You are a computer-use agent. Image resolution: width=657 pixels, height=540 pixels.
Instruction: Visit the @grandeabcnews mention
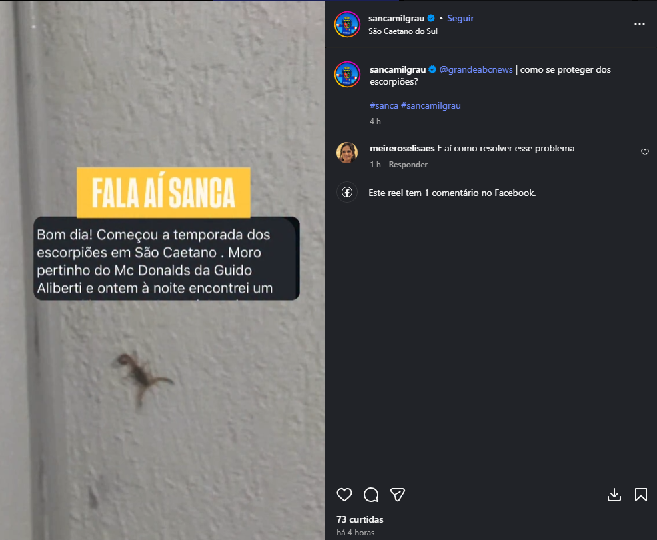[x=476, y=69]
